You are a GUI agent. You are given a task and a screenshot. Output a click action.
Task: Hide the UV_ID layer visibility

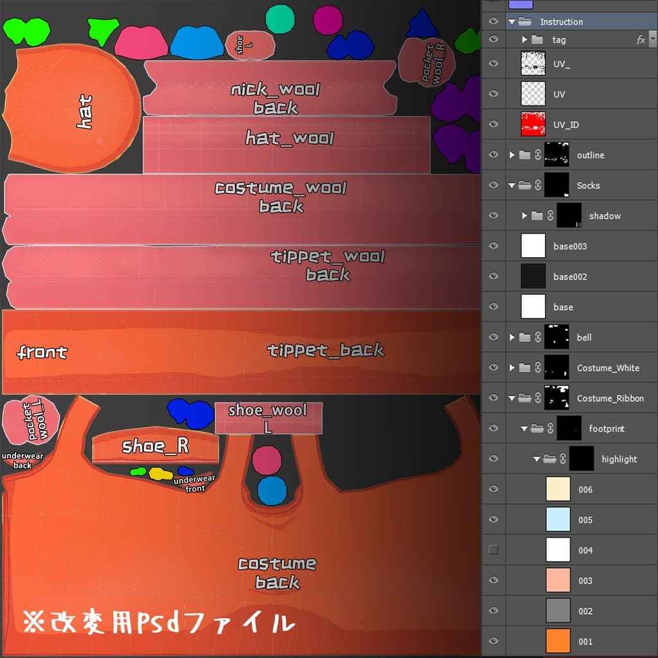pos(493,125)
